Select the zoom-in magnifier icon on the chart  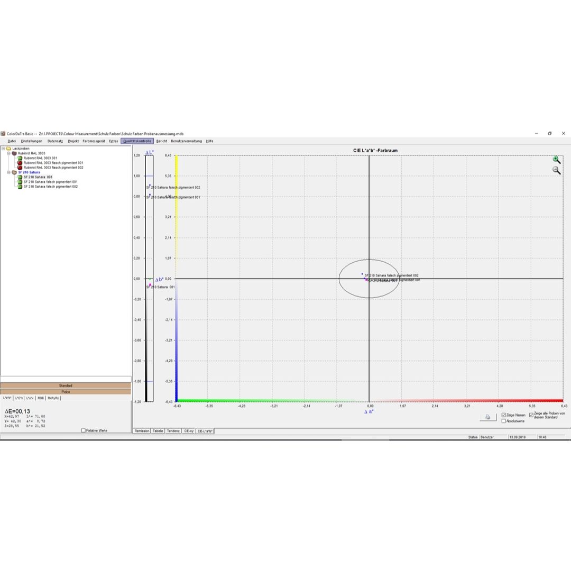click(556, 159)
